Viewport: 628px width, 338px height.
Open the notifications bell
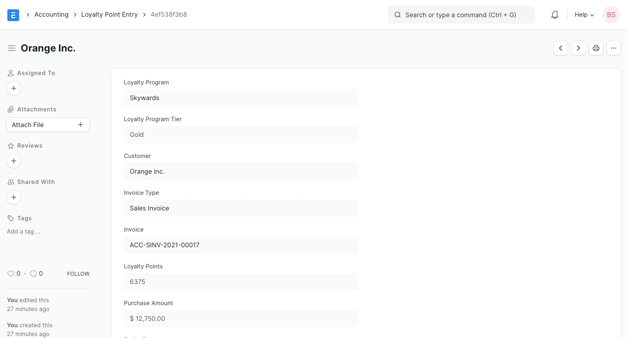555,15
